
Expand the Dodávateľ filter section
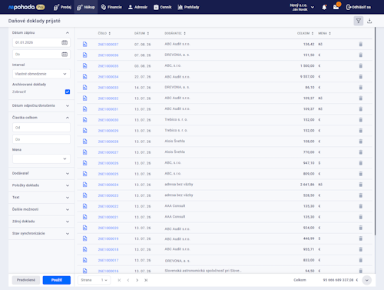point(41,174)
